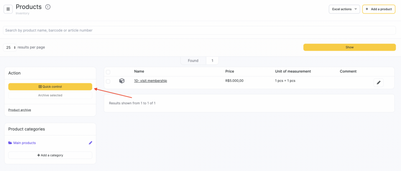Image resolution: width=401 pixels, height=171 pixels.
Task: Check the box for 10- visit membership row
Action: pyautogui.click(x=108, y=81)
